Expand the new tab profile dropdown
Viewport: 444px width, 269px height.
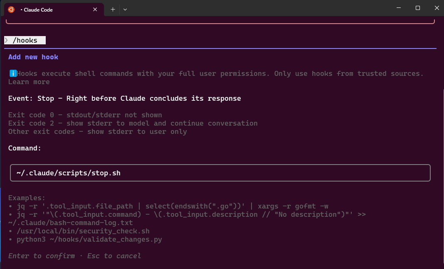click(x=125, y=9)
